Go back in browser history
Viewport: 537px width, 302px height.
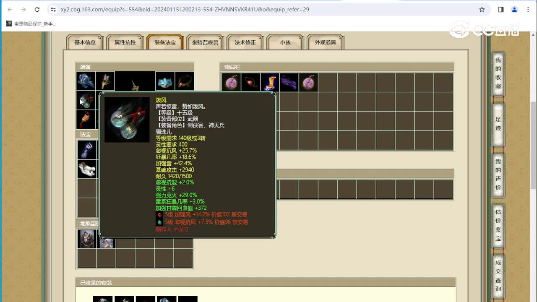point(10,9)
